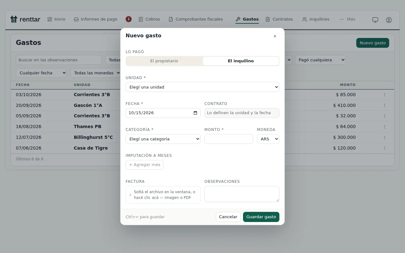Expand the Elegí una unidad dropdown
405x253 pixels.
[202, 87]
